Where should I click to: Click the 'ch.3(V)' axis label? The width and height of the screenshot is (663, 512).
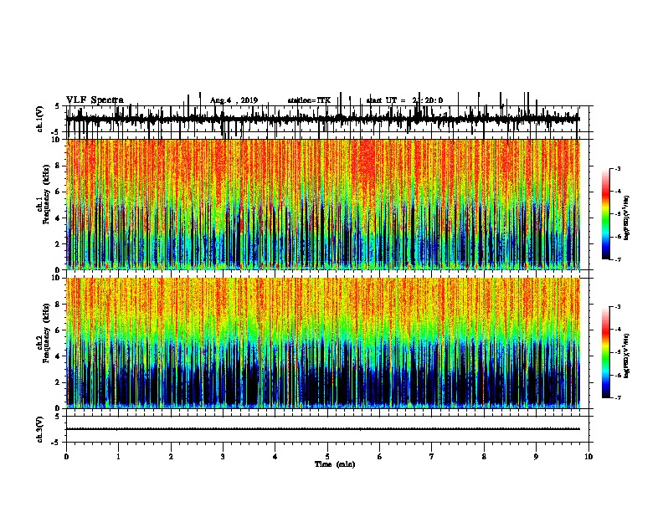click(x=40, y=430)
